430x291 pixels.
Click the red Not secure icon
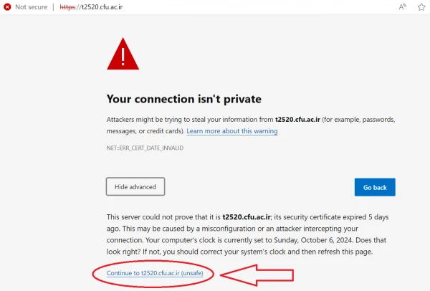[7, 6]
